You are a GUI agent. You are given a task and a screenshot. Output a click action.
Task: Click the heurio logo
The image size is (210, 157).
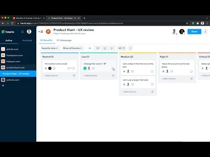pos(8,32)
